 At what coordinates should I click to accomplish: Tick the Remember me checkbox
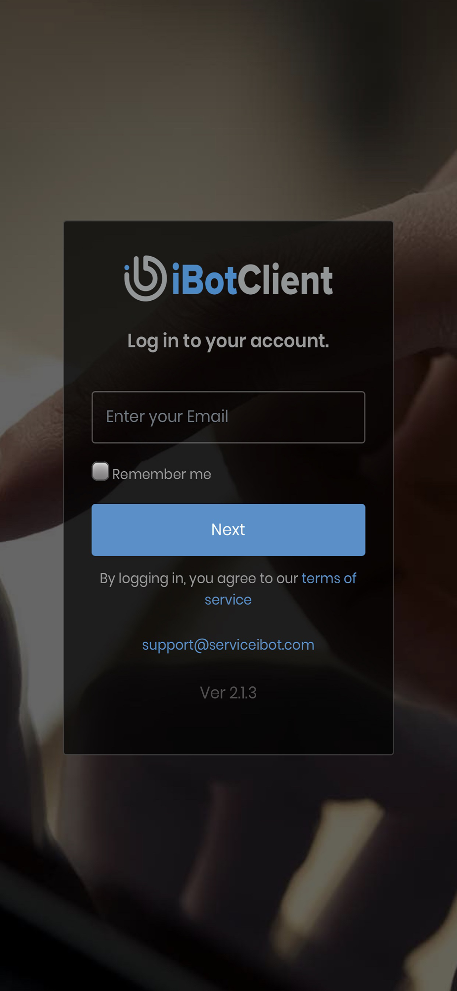(x=100, y=471)
